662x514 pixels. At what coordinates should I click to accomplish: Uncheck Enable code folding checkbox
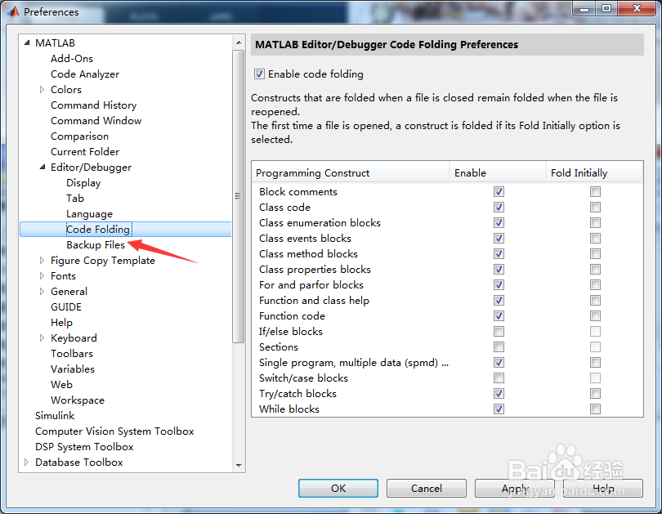259,74
